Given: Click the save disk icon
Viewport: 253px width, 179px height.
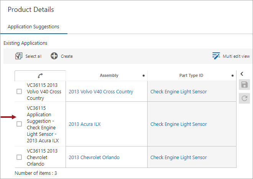Looking at the screenshot, I should [244, 85].
